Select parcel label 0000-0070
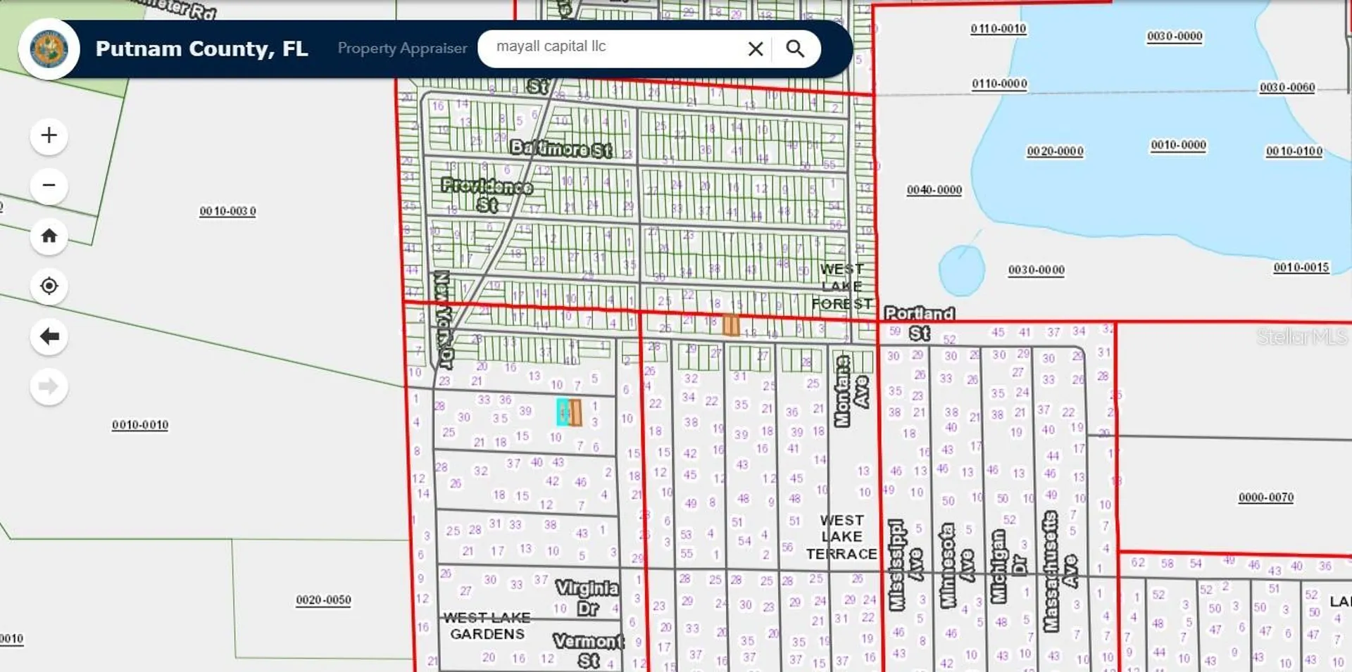Viewport: 1352px width, 672px height. (x=1266, y=497)
